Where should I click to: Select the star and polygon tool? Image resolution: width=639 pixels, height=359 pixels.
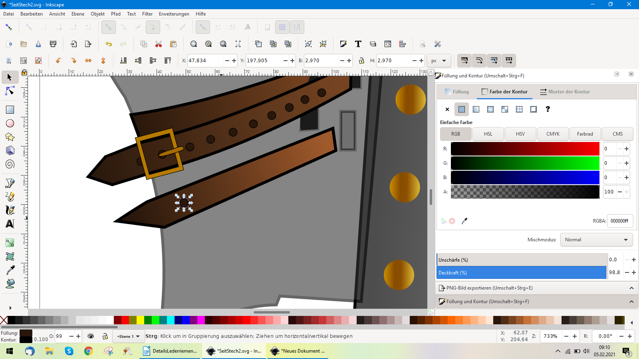pos(10,137)
